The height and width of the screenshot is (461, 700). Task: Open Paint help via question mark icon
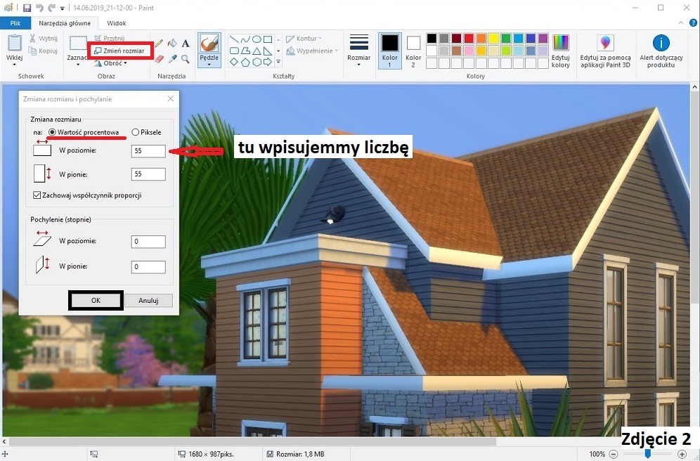pos(693,22)
